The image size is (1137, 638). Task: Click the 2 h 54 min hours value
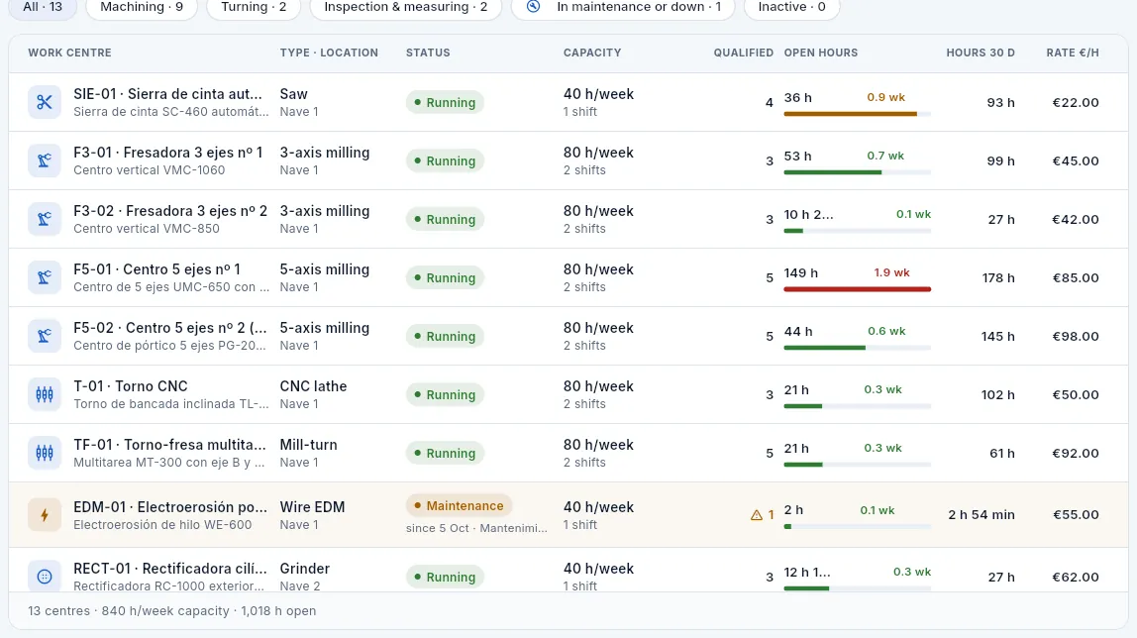[x=982, y=515]
